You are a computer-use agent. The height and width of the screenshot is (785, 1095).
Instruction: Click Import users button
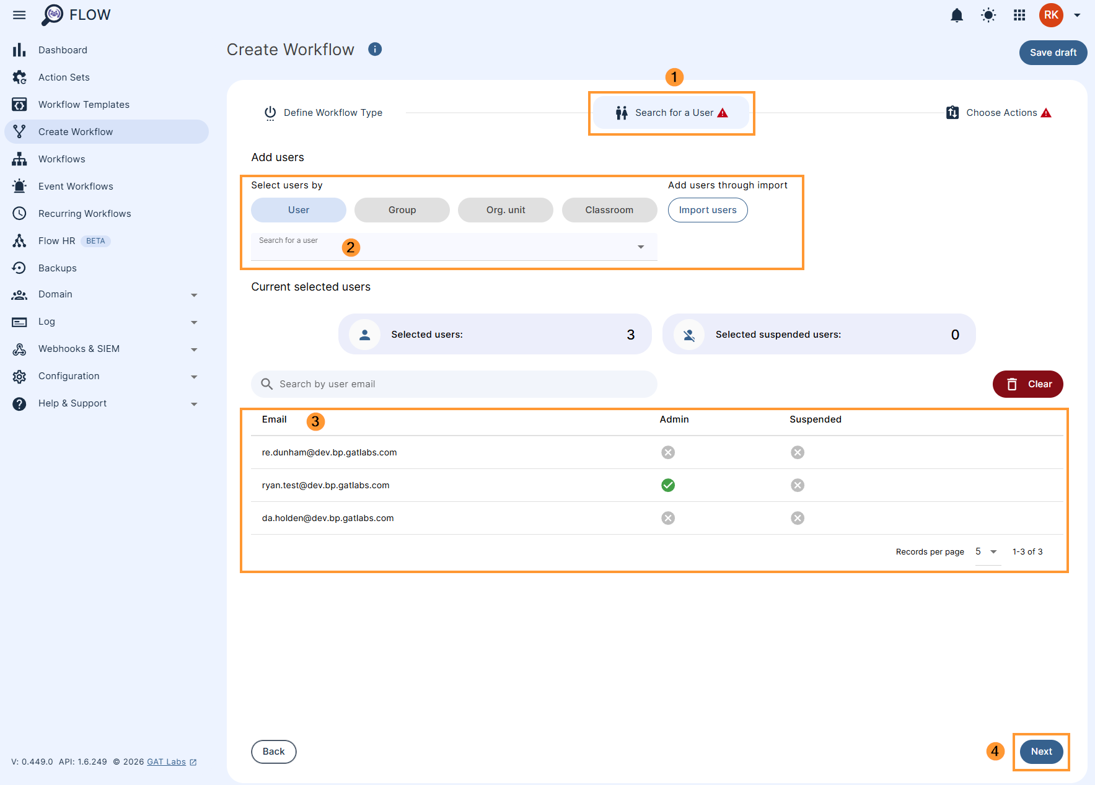[x=708, y=210]
